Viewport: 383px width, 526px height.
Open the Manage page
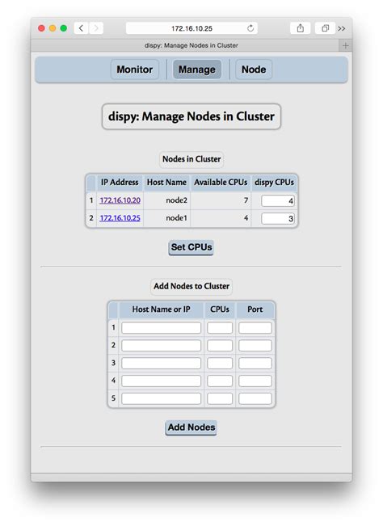[197, 69]
